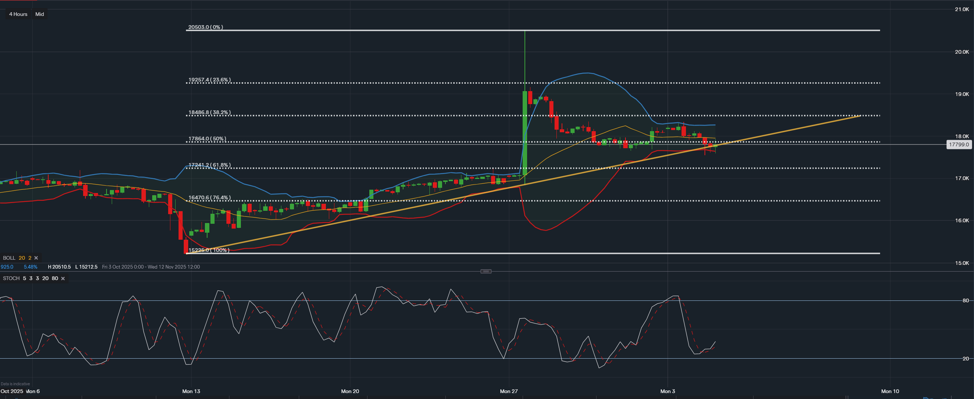974x399 pixels.
Task: Select the 19257.4 (23.6%) Fibonacci level label
Action: (209, 80)
